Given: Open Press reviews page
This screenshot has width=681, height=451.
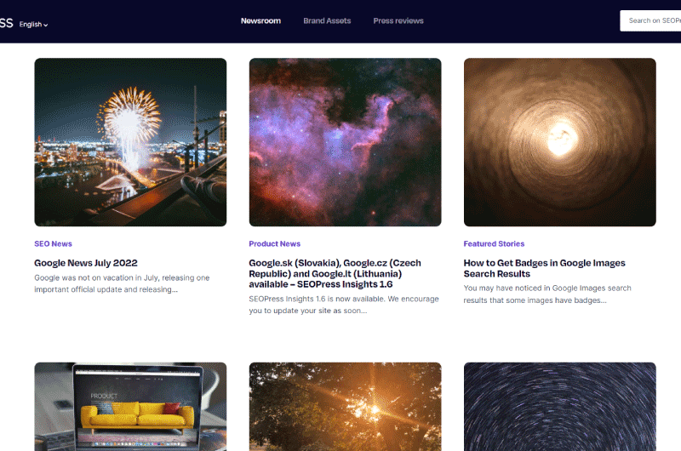Looking at the screenshot, I should (398, 20).
